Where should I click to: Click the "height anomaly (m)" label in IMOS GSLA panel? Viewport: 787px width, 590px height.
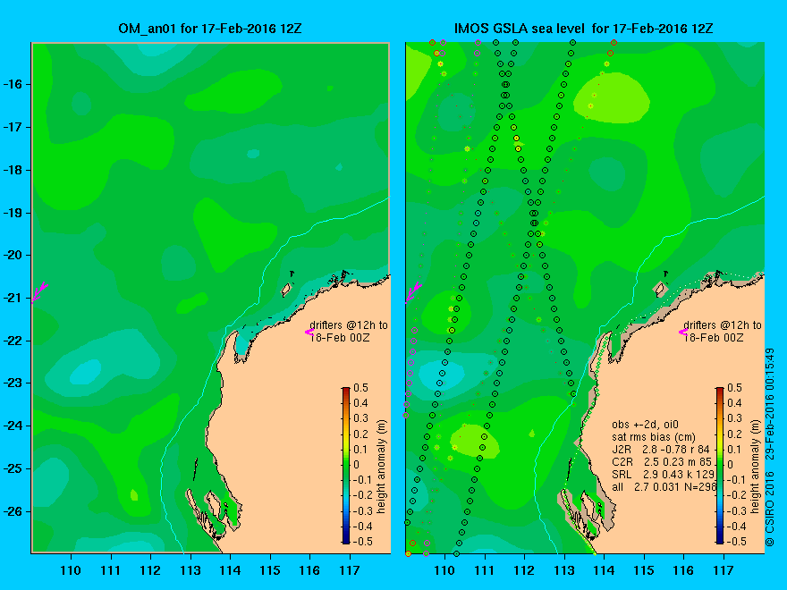(756, 467)
